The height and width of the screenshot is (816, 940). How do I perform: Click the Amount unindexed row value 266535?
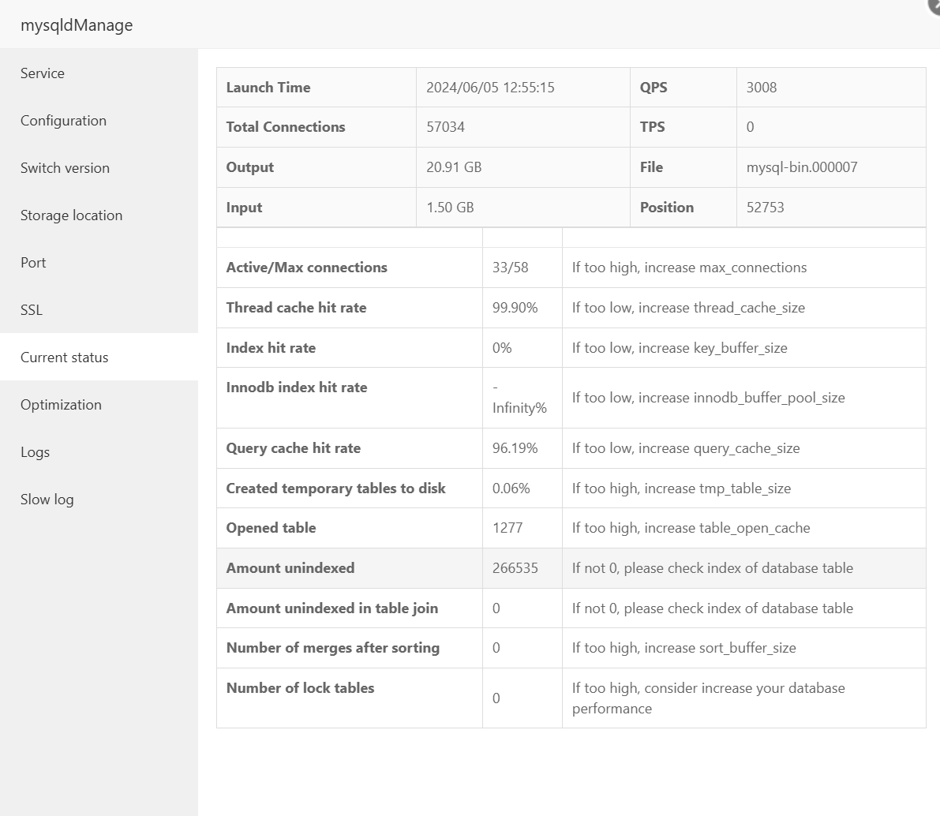click(x=515, y=568)
